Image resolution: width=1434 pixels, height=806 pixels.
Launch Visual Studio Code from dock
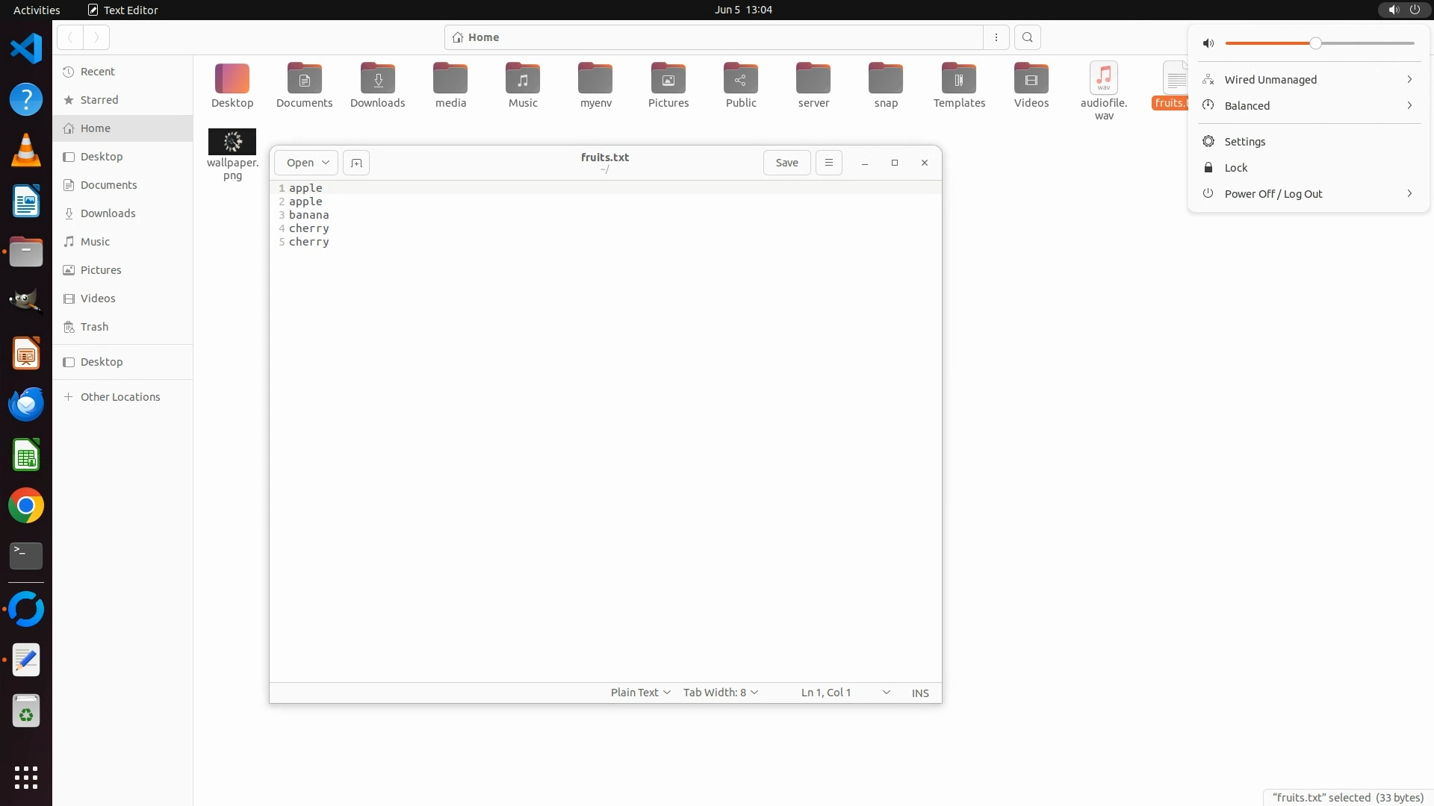pyautogui.click(x=26, y=49)
